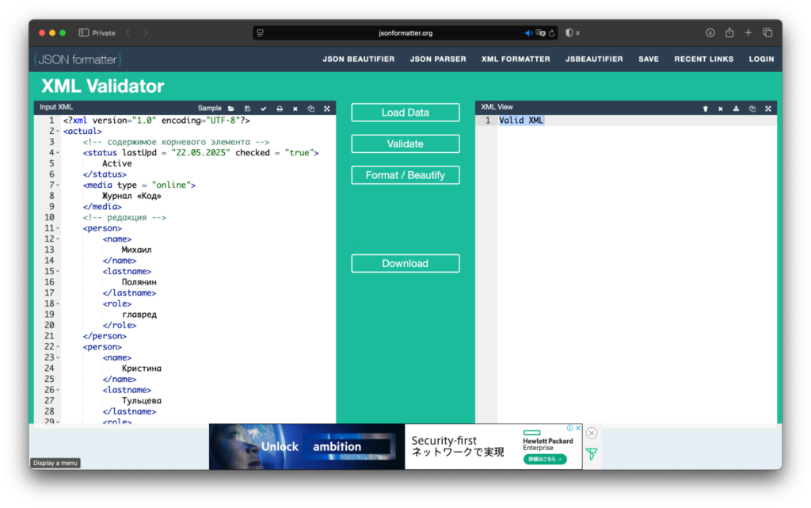Close the advertisement banner
This screenshot has height=508, width=811.
(x=592, y=433)
